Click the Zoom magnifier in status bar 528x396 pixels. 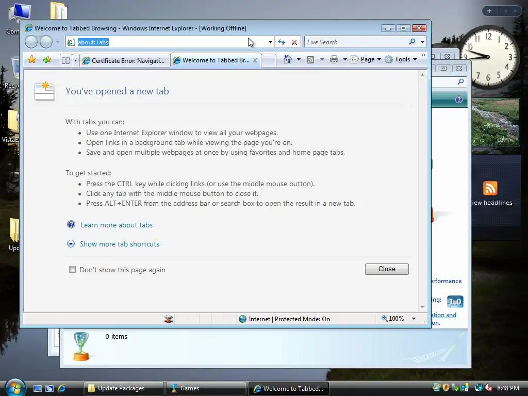384,318
